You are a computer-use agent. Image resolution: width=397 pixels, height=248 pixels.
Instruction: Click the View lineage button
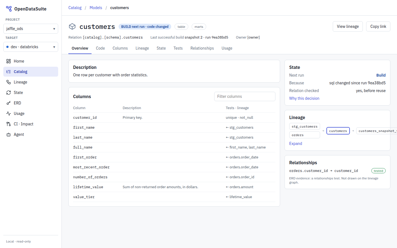[348, 26]
